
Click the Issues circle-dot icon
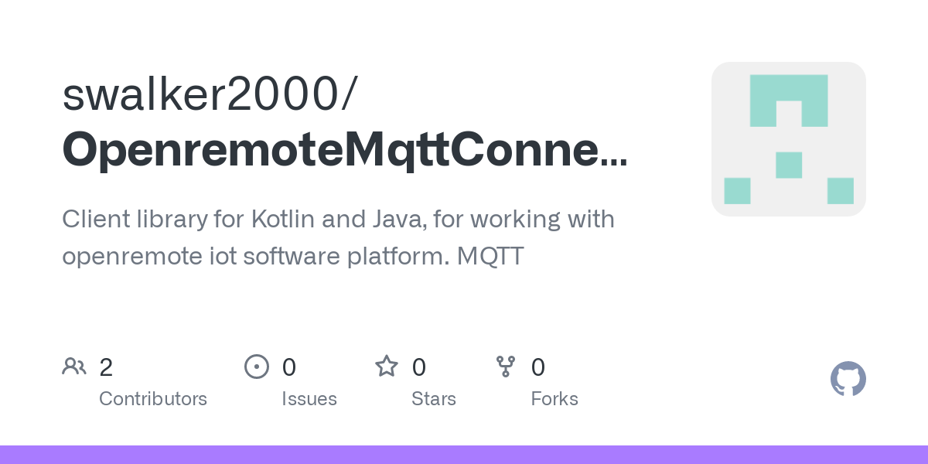(x=256, y=367)
